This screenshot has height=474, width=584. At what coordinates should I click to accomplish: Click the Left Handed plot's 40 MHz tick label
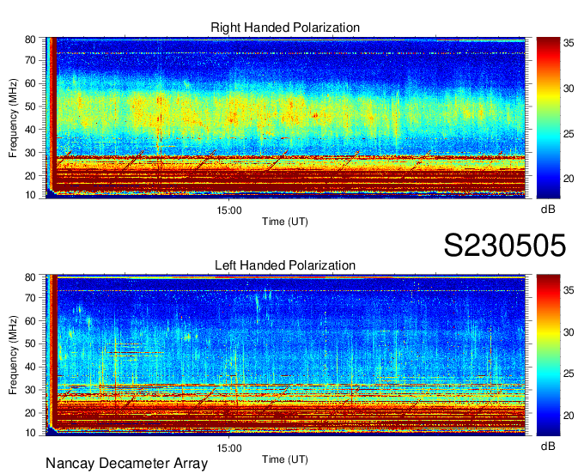[30, 368]
